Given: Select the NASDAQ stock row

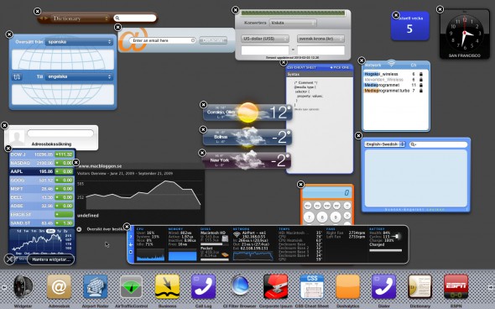Looking at the screenshot, I should 42,163.
